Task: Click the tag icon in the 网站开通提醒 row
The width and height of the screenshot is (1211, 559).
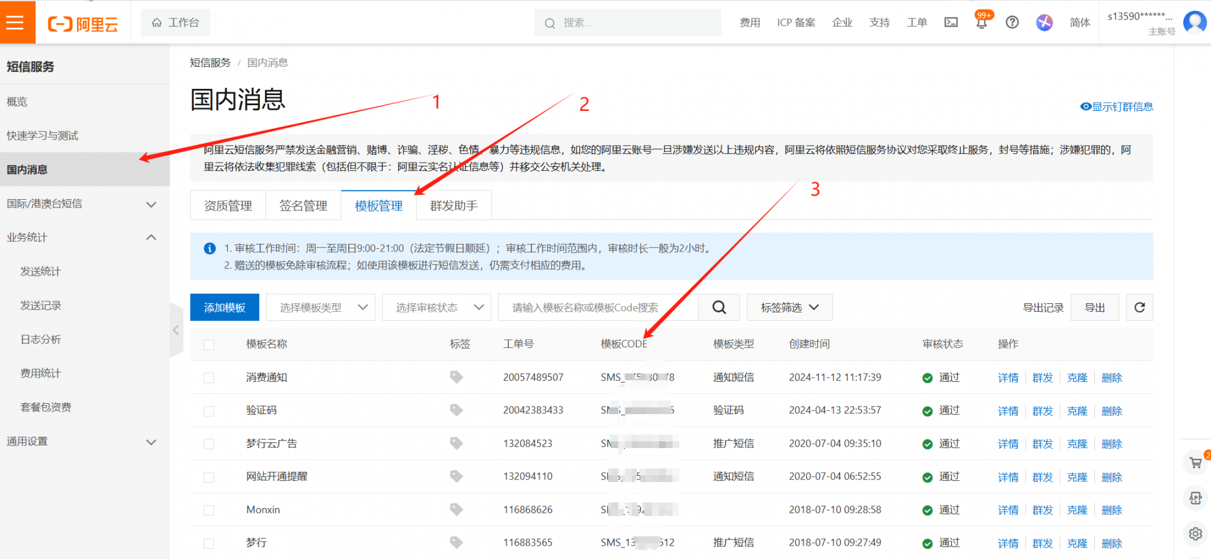Action: [456, 476]
